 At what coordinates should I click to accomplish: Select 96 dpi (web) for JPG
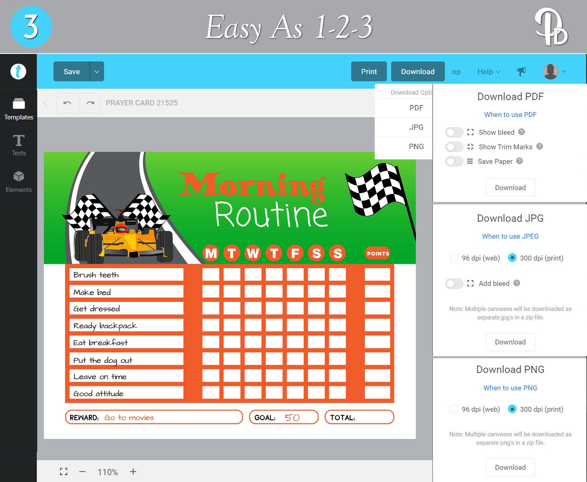454,258
